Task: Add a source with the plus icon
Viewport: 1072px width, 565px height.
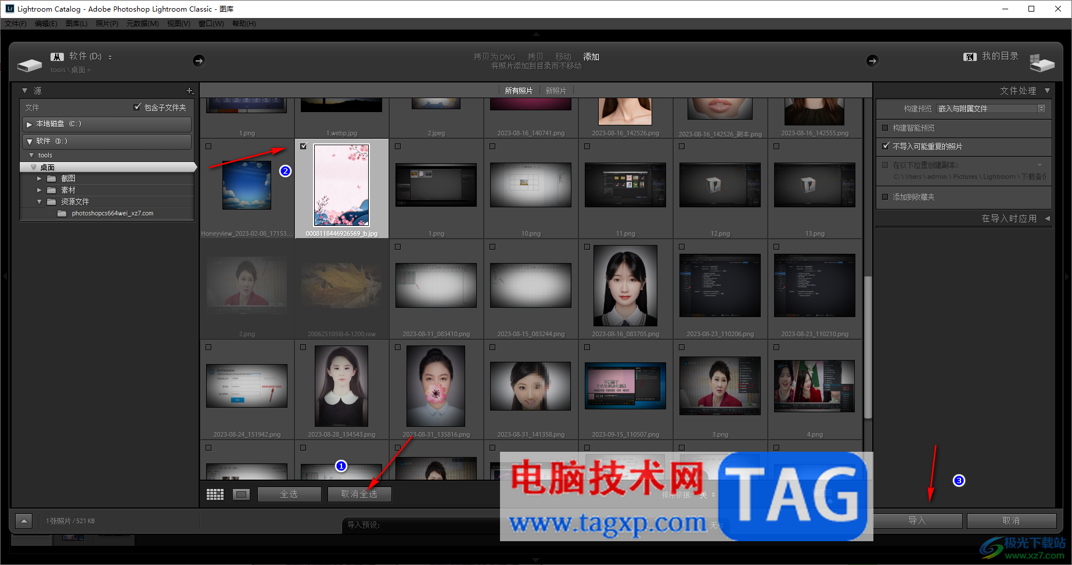Action: pos(189,91)
